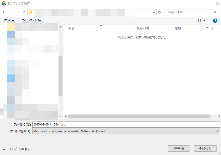
Task: Open the recent locations dropdown chevron
Action: coord(18,12)
